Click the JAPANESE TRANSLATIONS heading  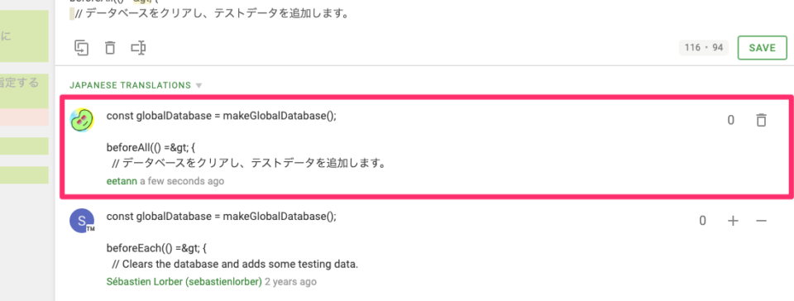(x=130, y=85)
